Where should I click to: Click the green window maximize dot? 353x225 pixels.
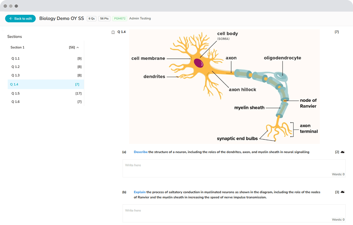pyautogui.click(x=16, y=6)
